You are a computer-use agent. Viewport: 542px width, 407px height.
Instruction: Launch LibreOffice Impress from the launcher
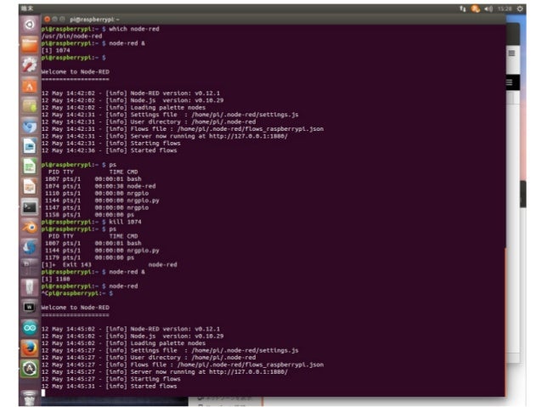pyautogui.click(x=30, y=187)
